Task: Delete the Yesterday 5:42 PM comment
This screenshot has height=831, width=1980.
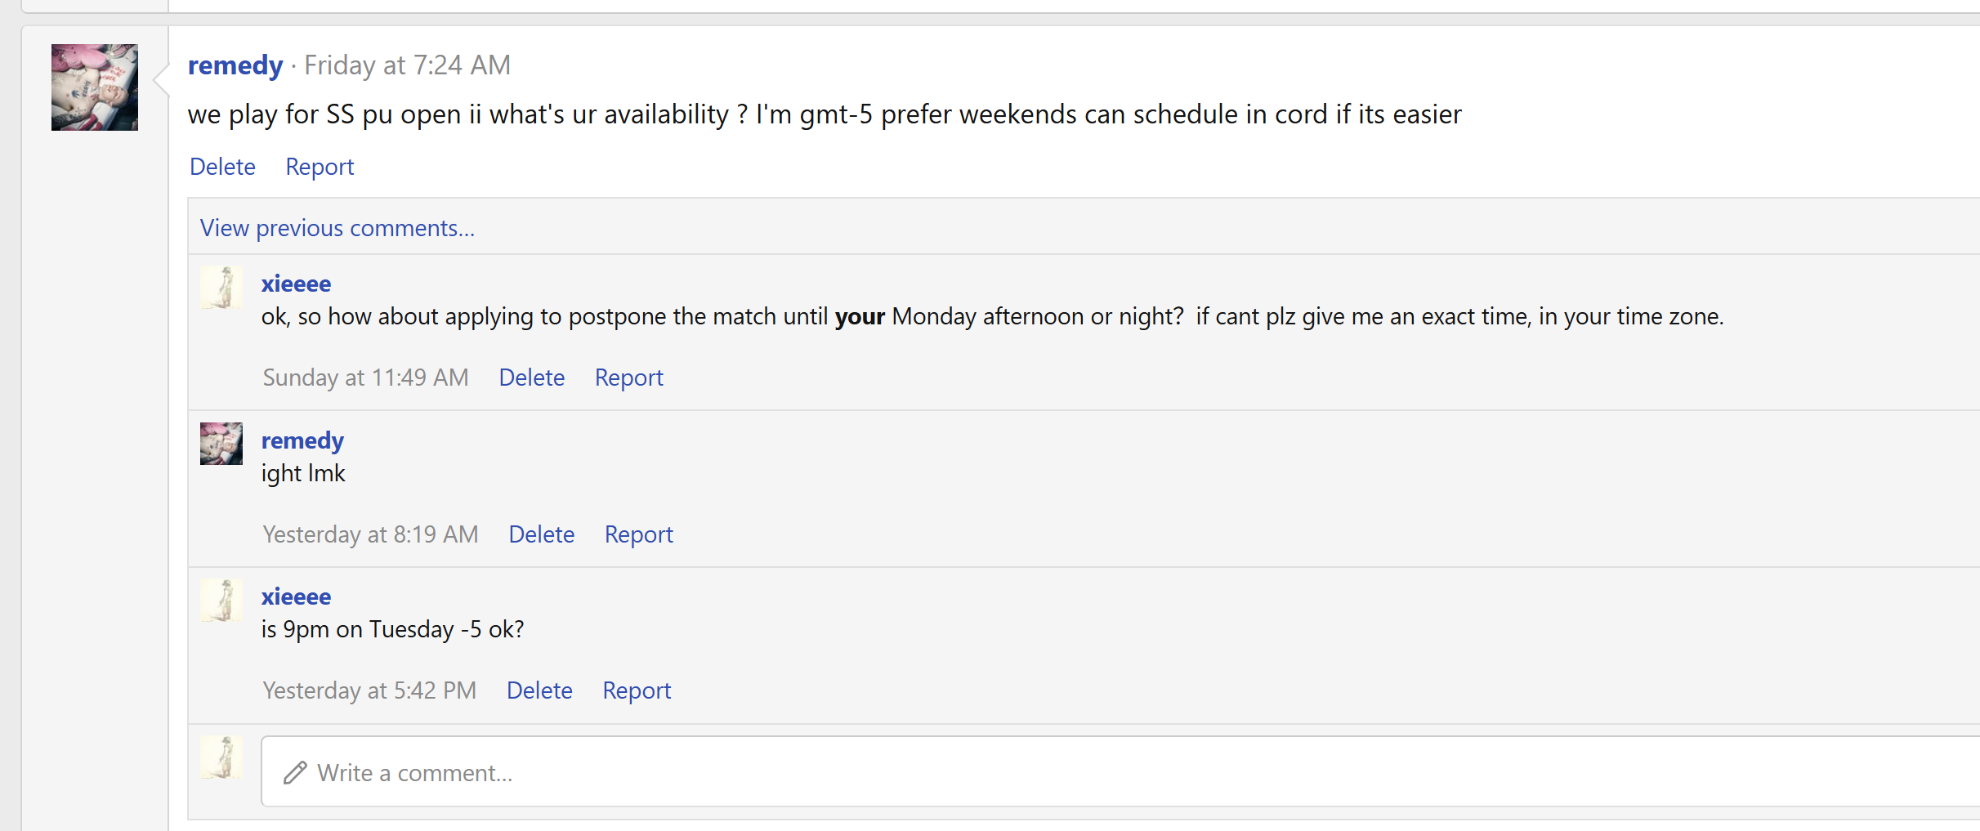Action: pyautogui.click(x=539, y=690)
